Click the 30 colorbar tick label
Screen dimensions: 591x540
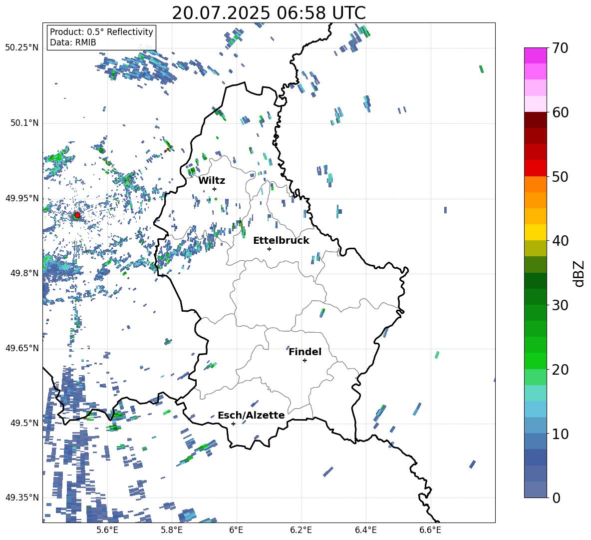560,305
